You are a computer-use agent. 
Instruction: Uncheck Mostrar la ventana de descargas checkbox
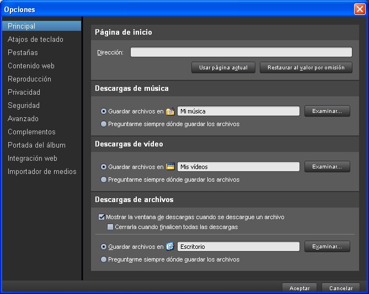pos(101,217)
